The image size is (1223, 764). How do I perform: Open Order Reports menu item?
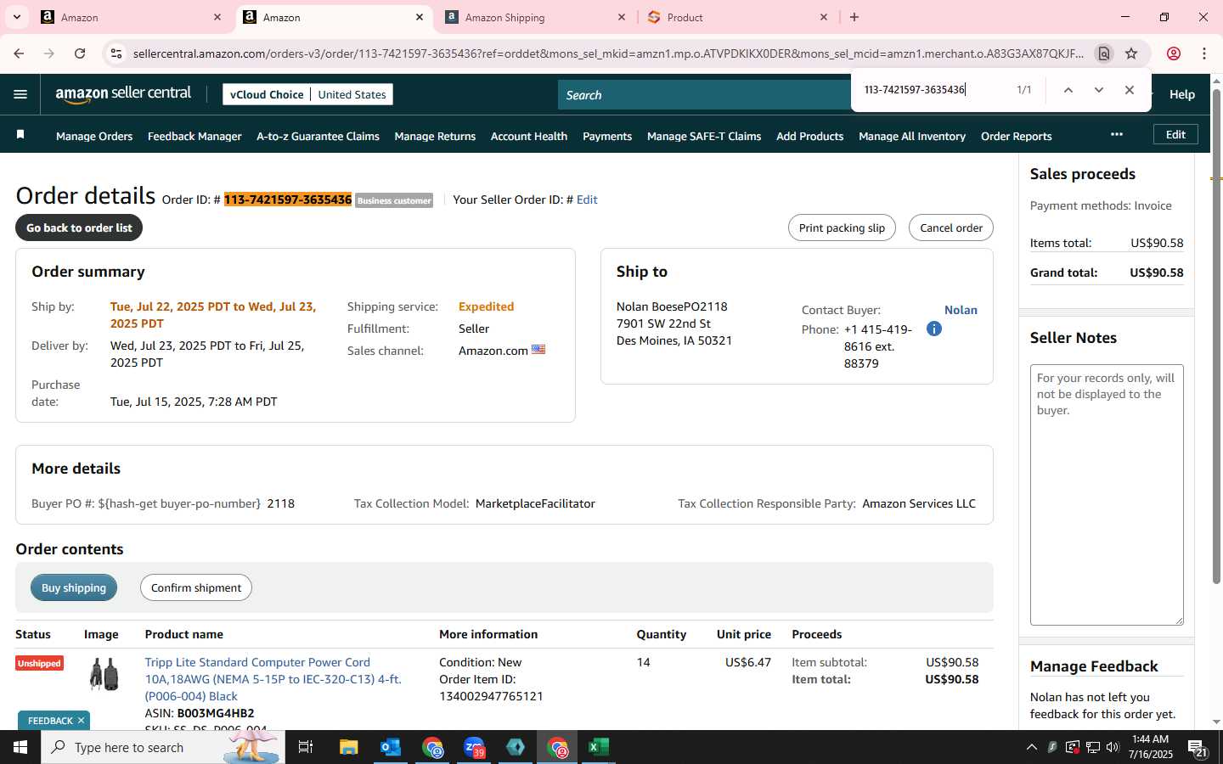(x=1017, y=136)
